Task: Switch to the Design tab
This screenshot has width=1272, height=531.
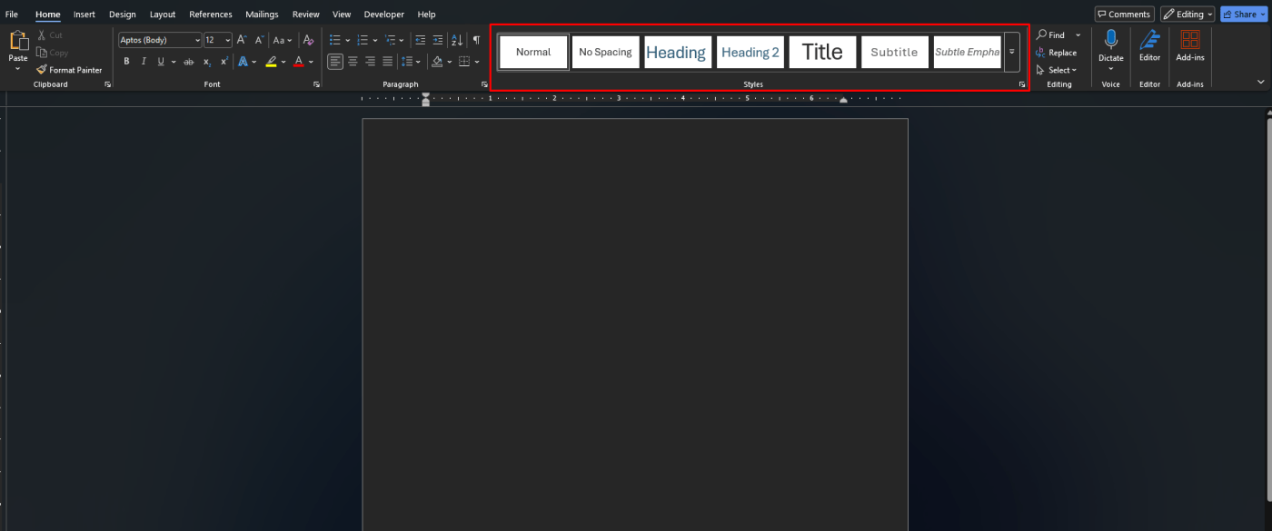Action: pyautogui.click(x=123, y=15)
